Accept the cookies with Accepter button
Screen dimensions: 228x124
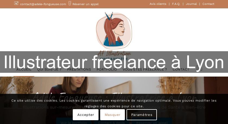click(x=86, y=115)
